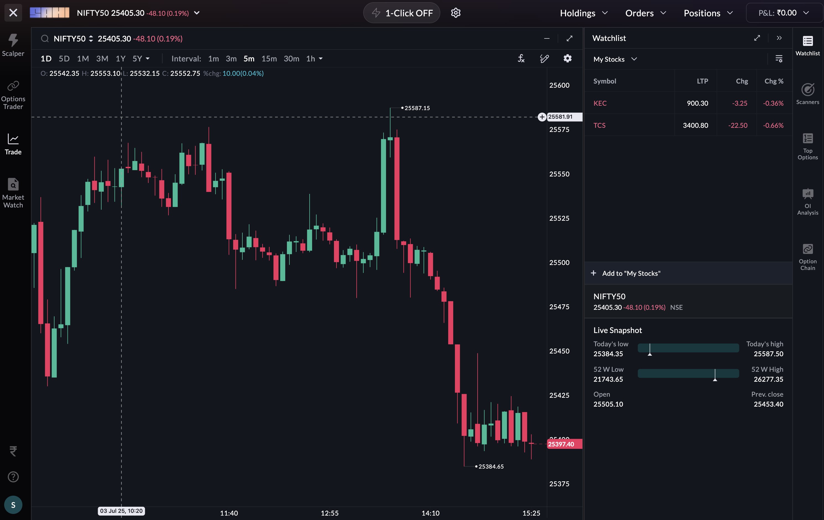Select the 1M range tab

point(83,59)
